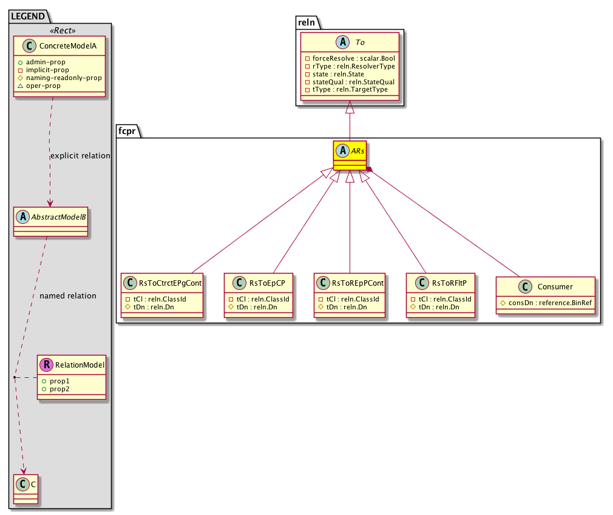Click the 'explicit relation' label

click(80, 156)
